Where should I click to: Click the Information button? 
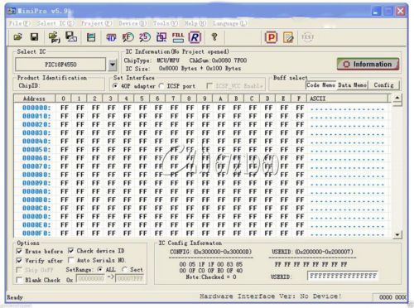click(x=368, y=64)
